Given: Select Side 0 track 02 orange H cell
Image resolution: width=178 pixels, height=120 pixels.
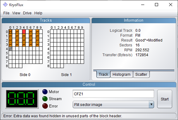Looking at the screenshot, I should 17,32.
